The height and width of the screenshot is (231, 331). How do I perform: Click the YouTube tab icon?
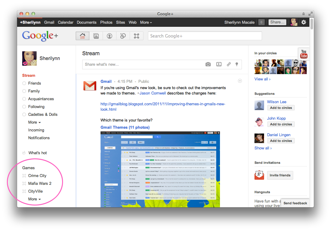(x=304, y=54)
